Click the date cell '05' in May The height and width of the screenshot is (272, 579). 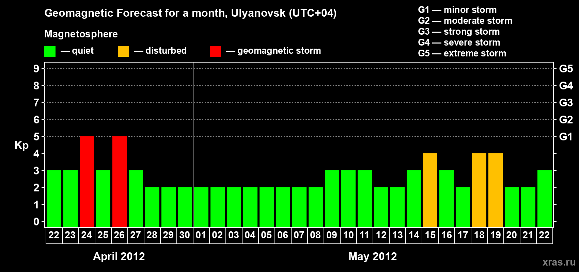(266, 235)
